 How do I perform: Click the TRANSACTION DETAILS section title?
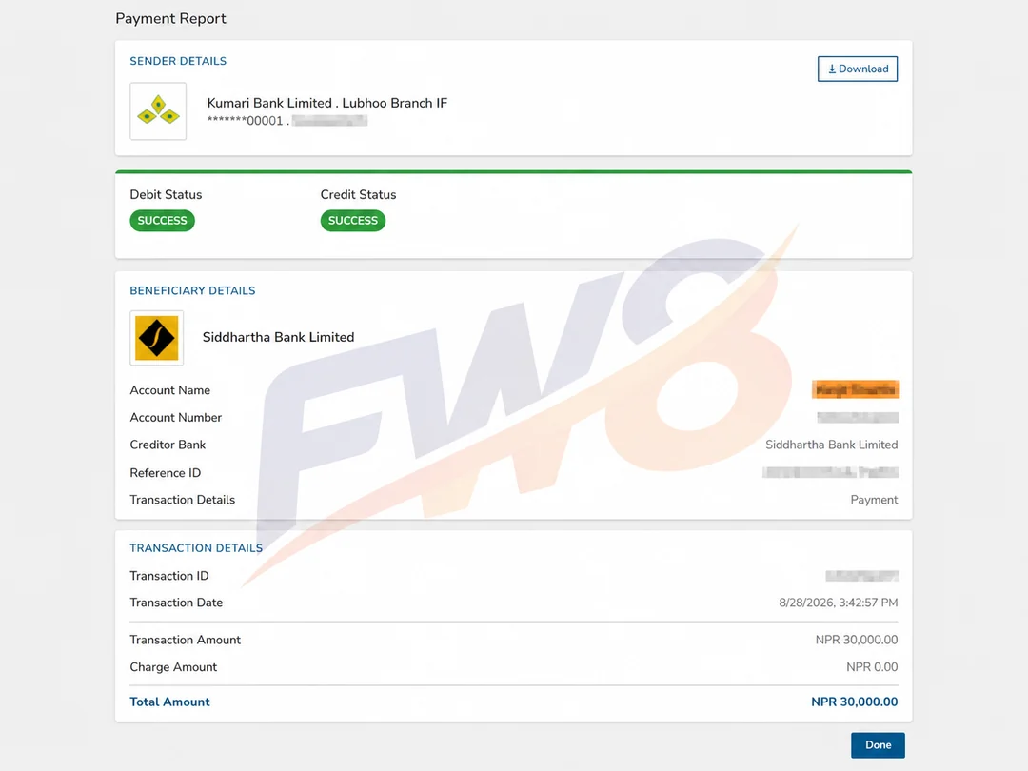coord(196,548)
